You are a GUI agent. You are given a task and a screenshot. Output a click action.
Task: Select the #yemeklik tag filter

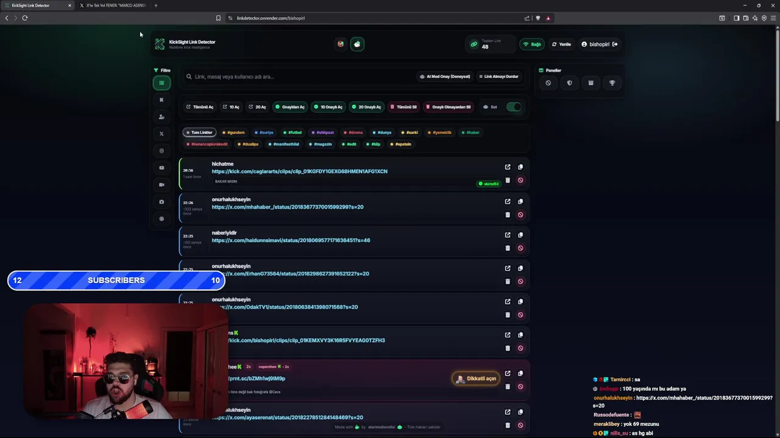pyautogui.click(x=439, y=133)
